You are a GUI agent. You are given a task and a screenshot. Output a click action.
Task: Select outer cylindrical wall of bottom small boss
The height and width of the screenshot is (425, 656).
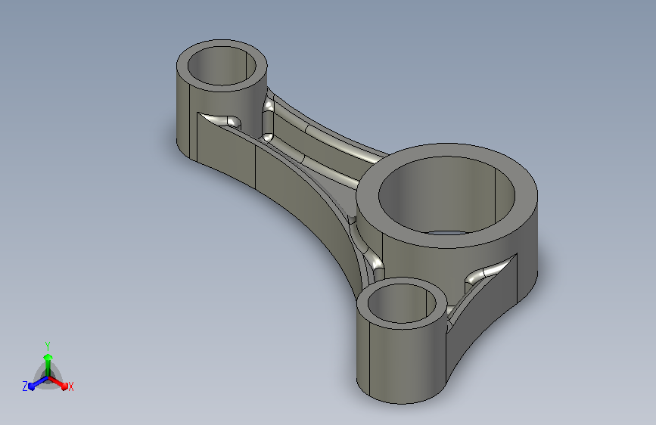click(402, 364)
